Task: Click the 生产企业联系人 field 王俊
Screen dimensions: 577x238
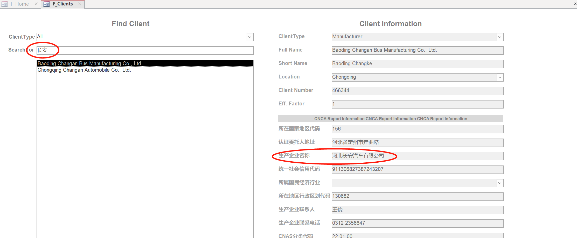Action: (418, 210)
